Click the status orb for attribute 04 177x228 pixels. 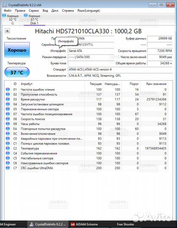(8, 104)
